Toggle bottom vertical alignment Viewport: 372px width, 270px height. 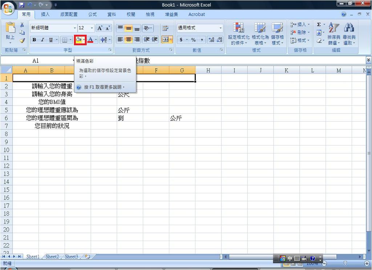[137, 28]
